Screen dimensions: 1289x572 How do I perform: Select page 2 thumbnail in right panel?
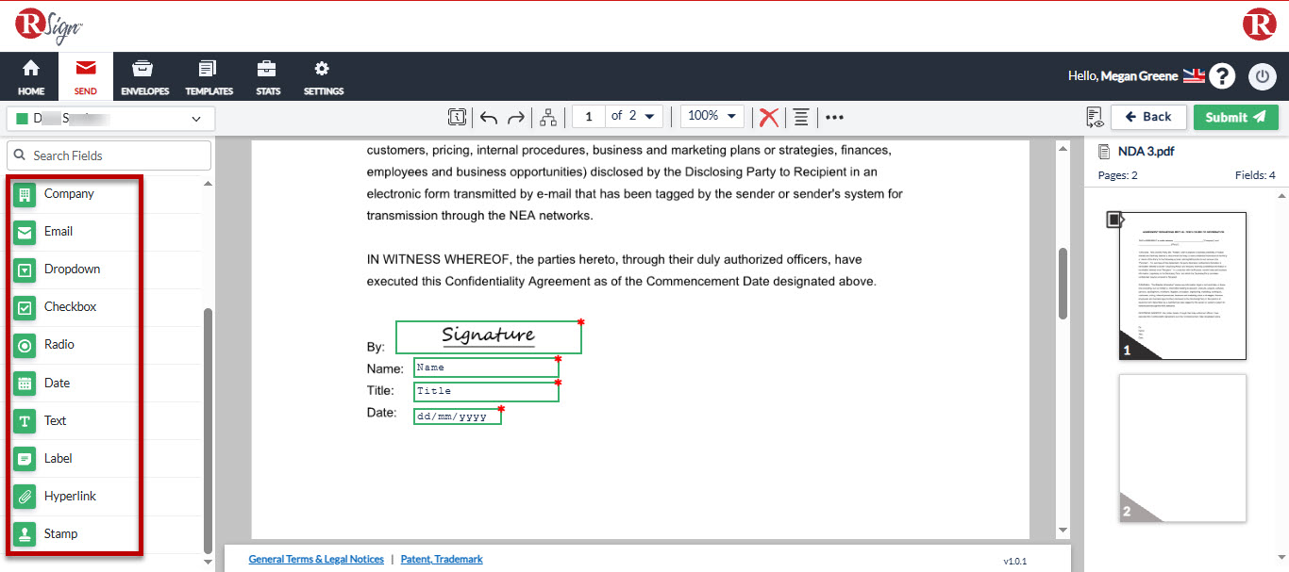click(1182, 448)
